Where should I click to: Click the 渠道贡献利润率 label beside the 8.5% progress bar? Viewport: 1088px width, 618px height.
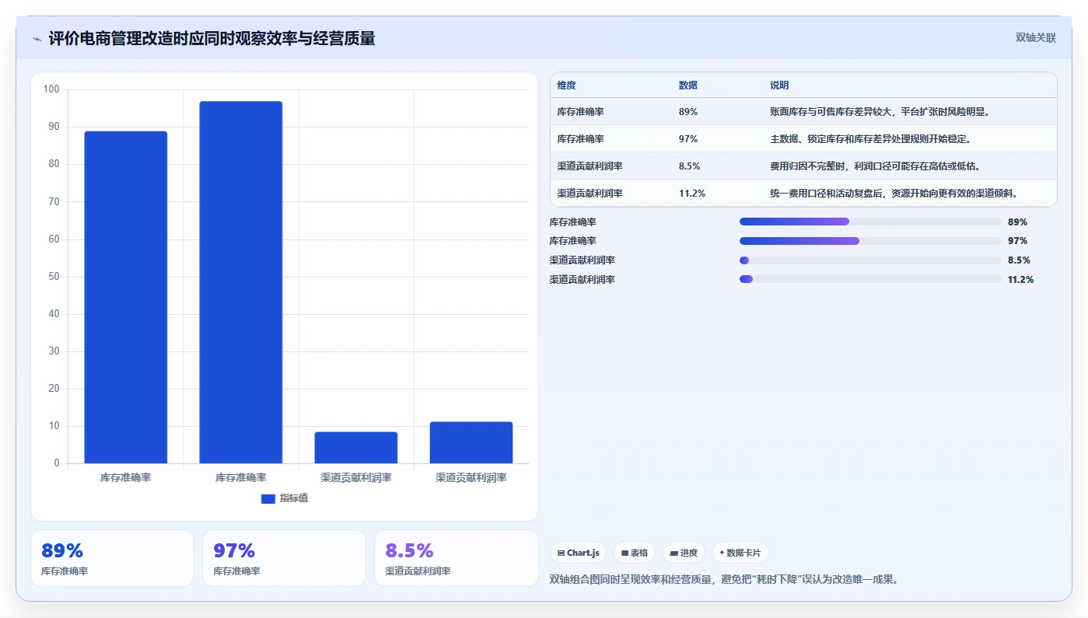point(582,260)
